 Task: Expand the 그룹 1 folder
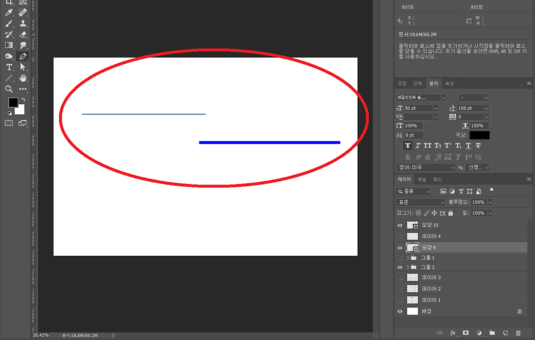[407, 258]
